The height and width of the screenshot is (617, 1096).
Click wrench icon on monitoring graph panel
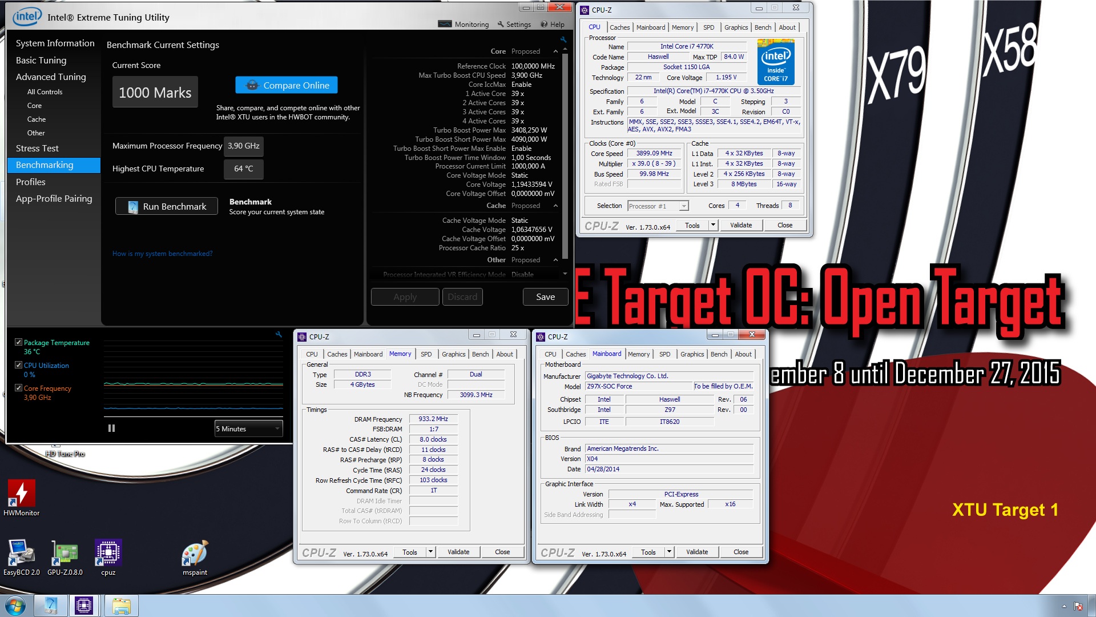pos(279,334)
